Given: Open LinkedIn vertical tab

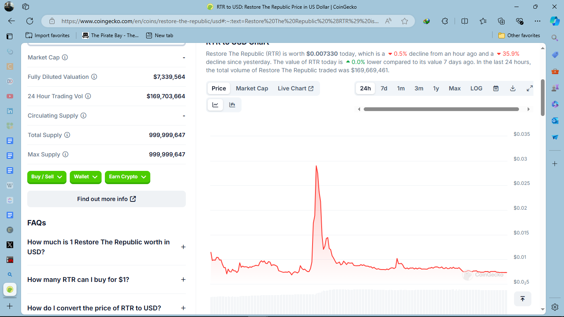Looking at the screenshot, I should coord(10,111).
